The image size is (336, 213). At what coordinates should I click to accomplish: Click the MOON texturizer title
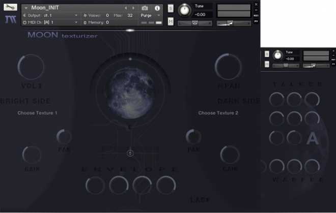click(x=63, y=35)
